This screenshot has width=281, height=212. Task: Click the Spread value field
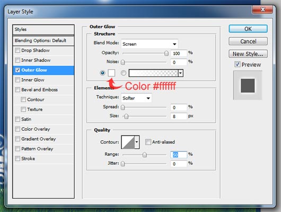(179, 107)
